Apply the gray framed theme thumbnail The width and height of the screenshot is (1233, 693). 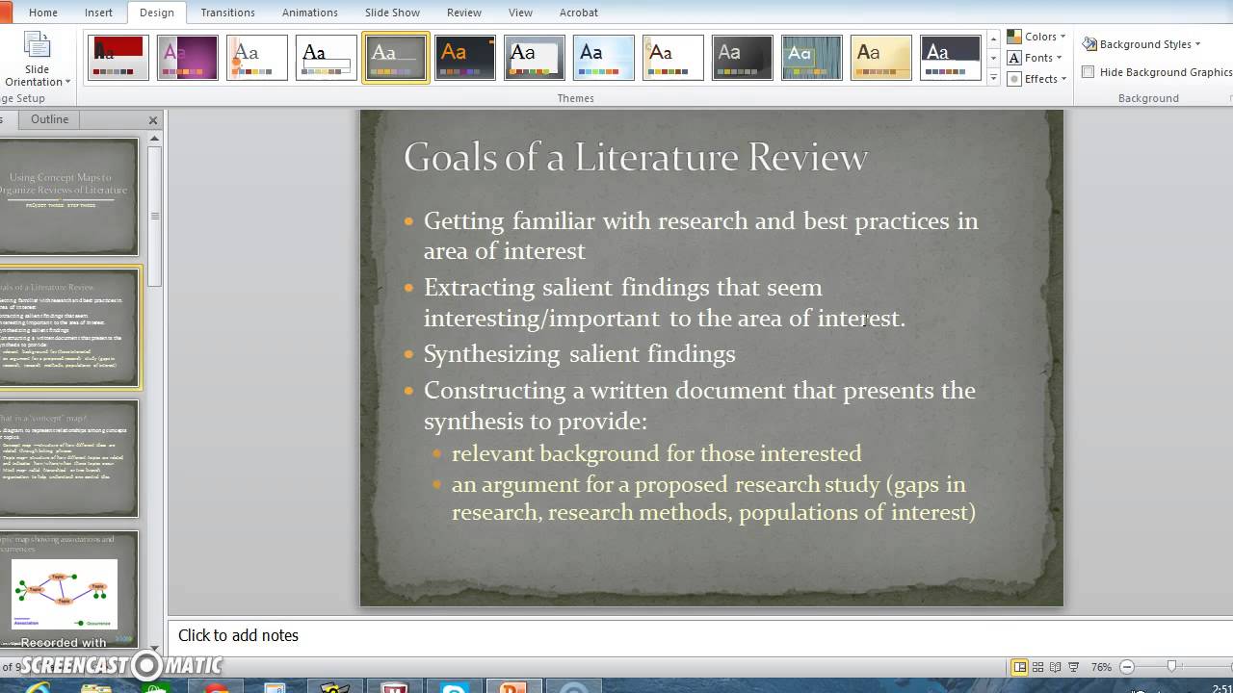coord(535,58)
